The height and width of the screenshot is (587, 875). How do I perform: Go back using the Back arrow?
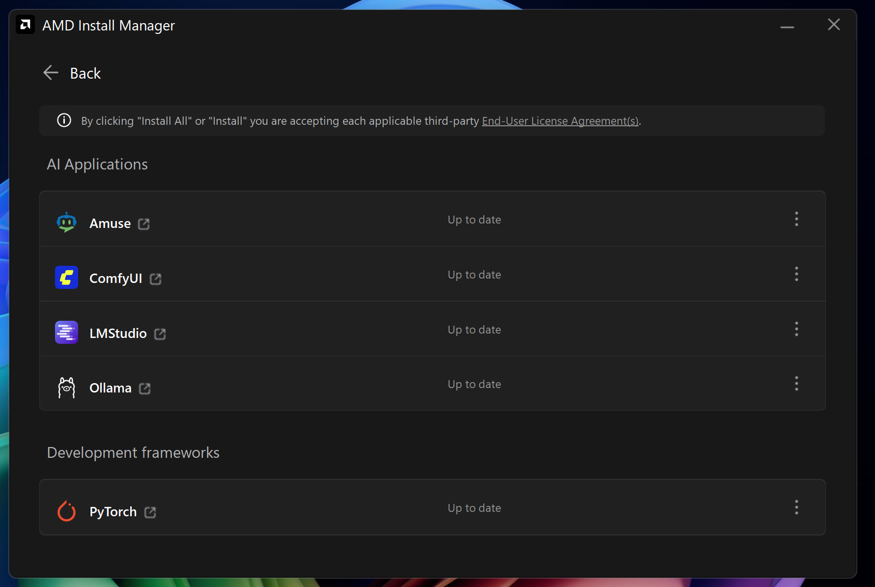(51, 73)
